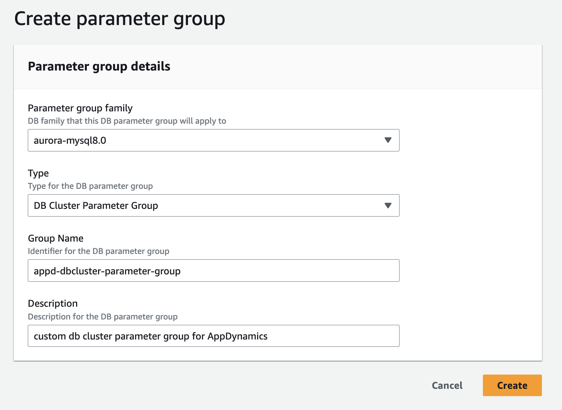Click 'Identifier for the DB parameter group' hint
This screenshot has width=562, height=410.
pos(98,251)
